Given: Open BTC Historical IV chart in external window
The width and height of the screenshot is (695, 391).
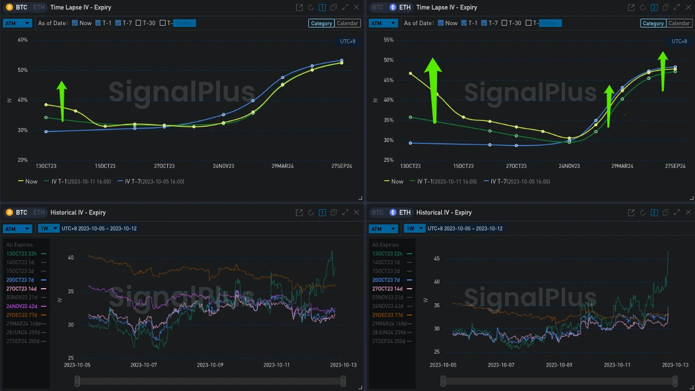Looking at the screenshot, I should click(299, 213).
